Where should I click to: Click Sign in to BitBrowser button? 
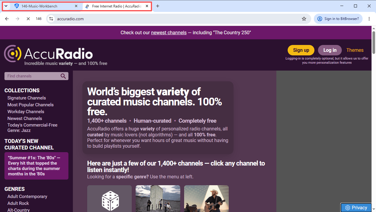338,19
